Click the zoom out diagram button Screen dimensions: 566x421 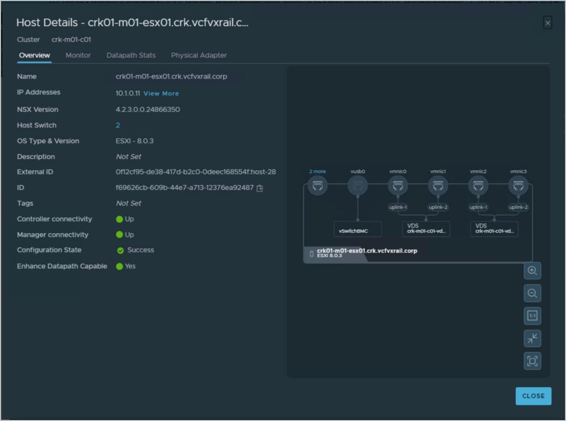tap(532, 293)
